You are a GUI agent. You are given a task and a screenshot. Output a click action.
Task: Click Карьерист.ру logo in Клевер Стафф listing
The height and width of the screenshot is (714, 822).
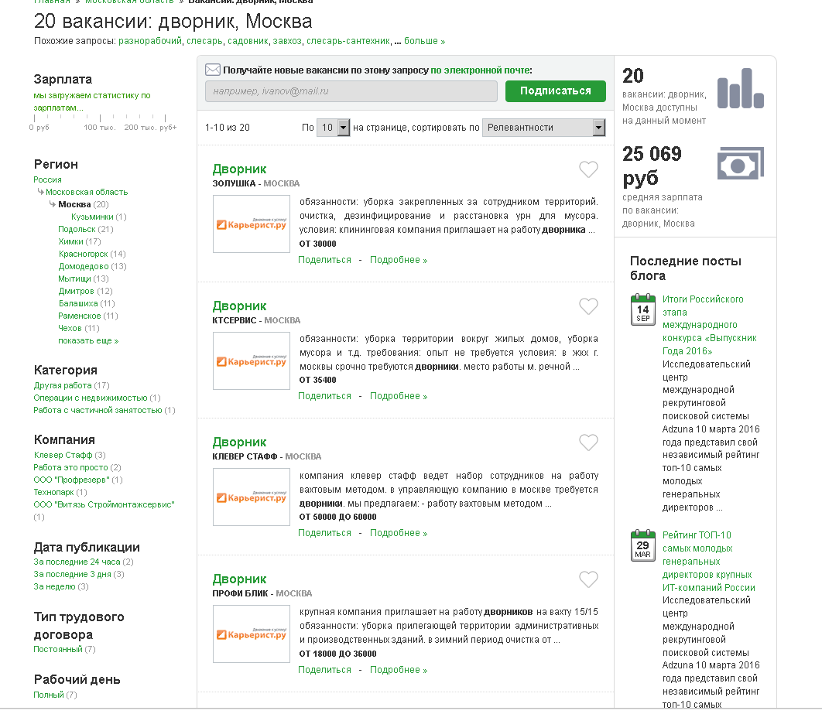252,497
